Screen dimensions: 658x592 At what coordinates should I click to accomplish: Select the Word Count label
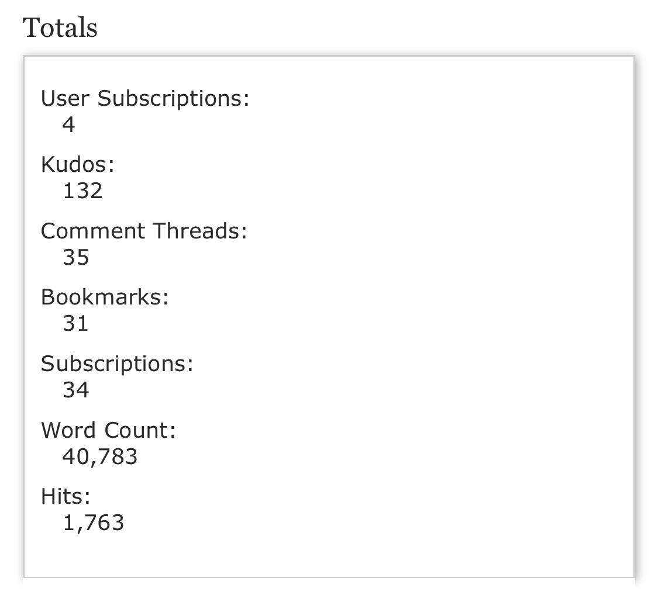(108, 430)
